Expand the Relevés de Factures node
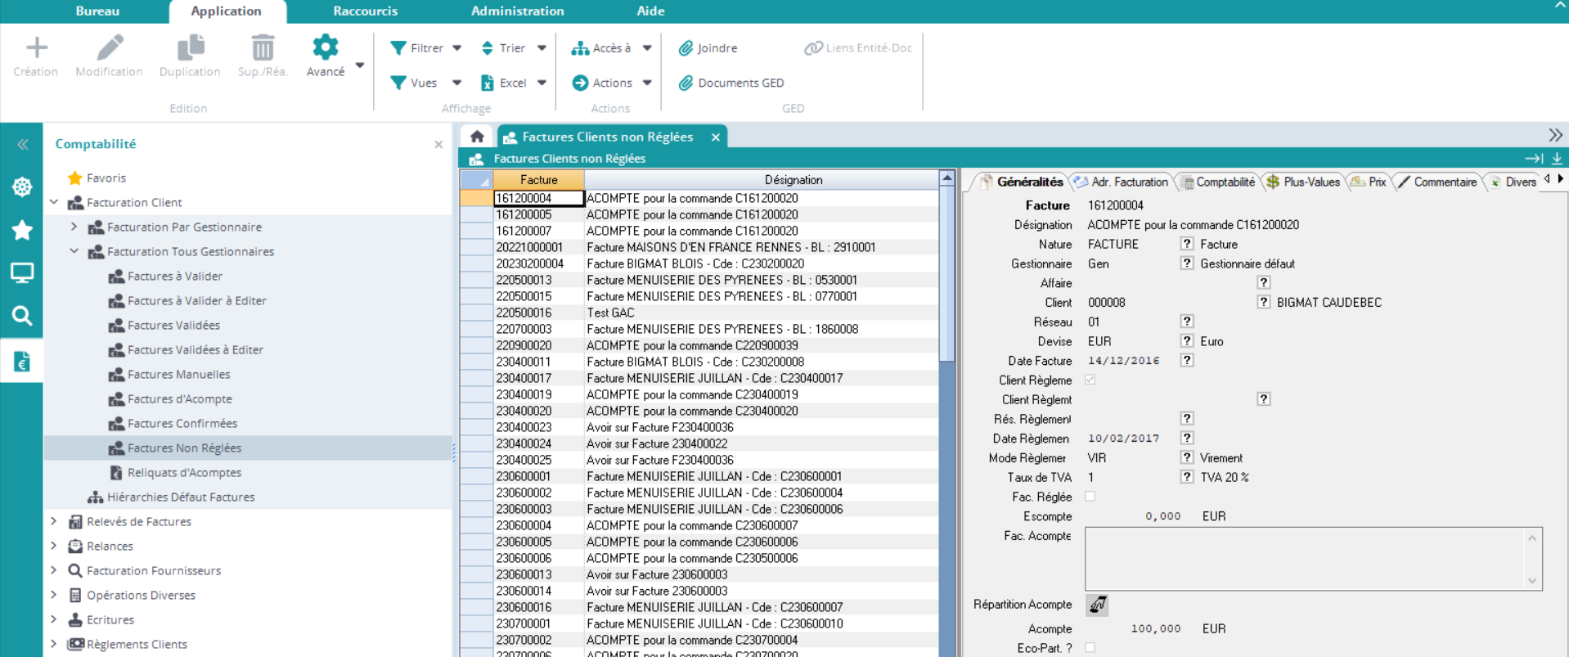This screenshot has width=1569, height=657. pos(54,521)
